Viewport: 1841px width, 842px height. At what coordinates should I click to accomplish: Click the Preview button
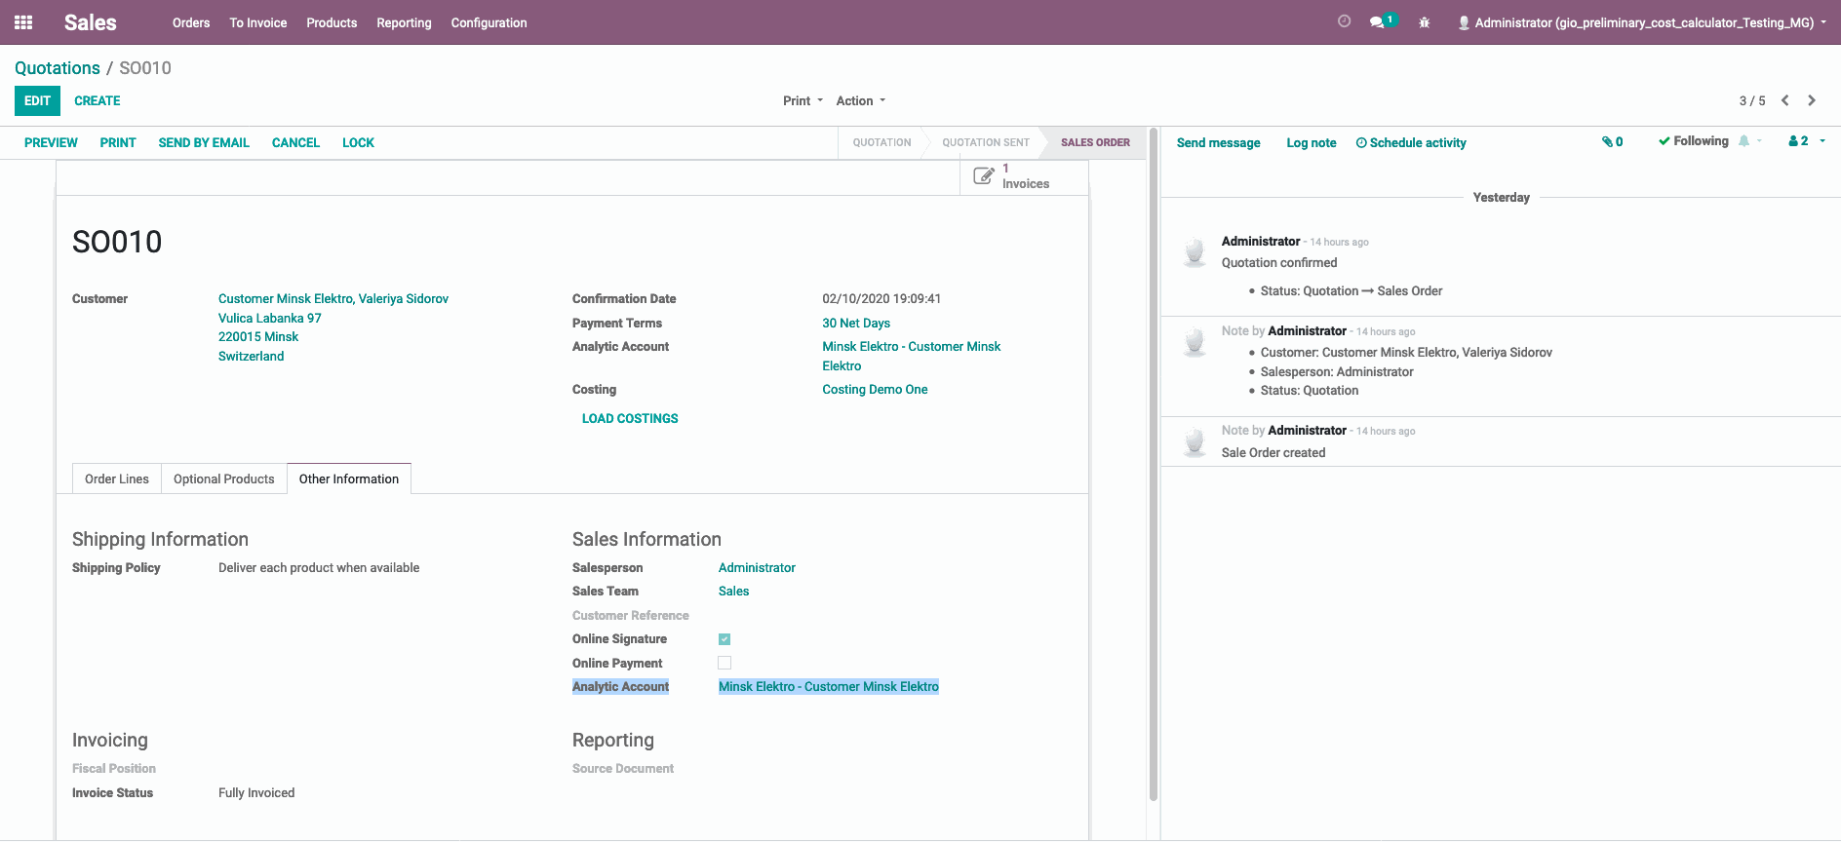51,142
